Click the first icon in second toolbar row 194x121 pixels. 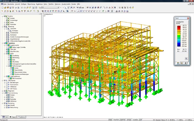click(2, 11)
